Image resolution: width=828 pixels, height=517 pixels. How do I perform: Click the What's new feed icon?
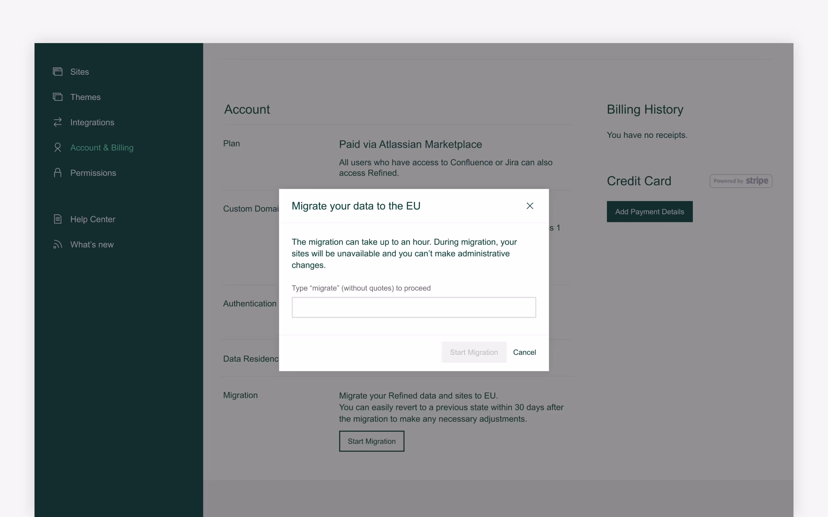coord(57,244)
